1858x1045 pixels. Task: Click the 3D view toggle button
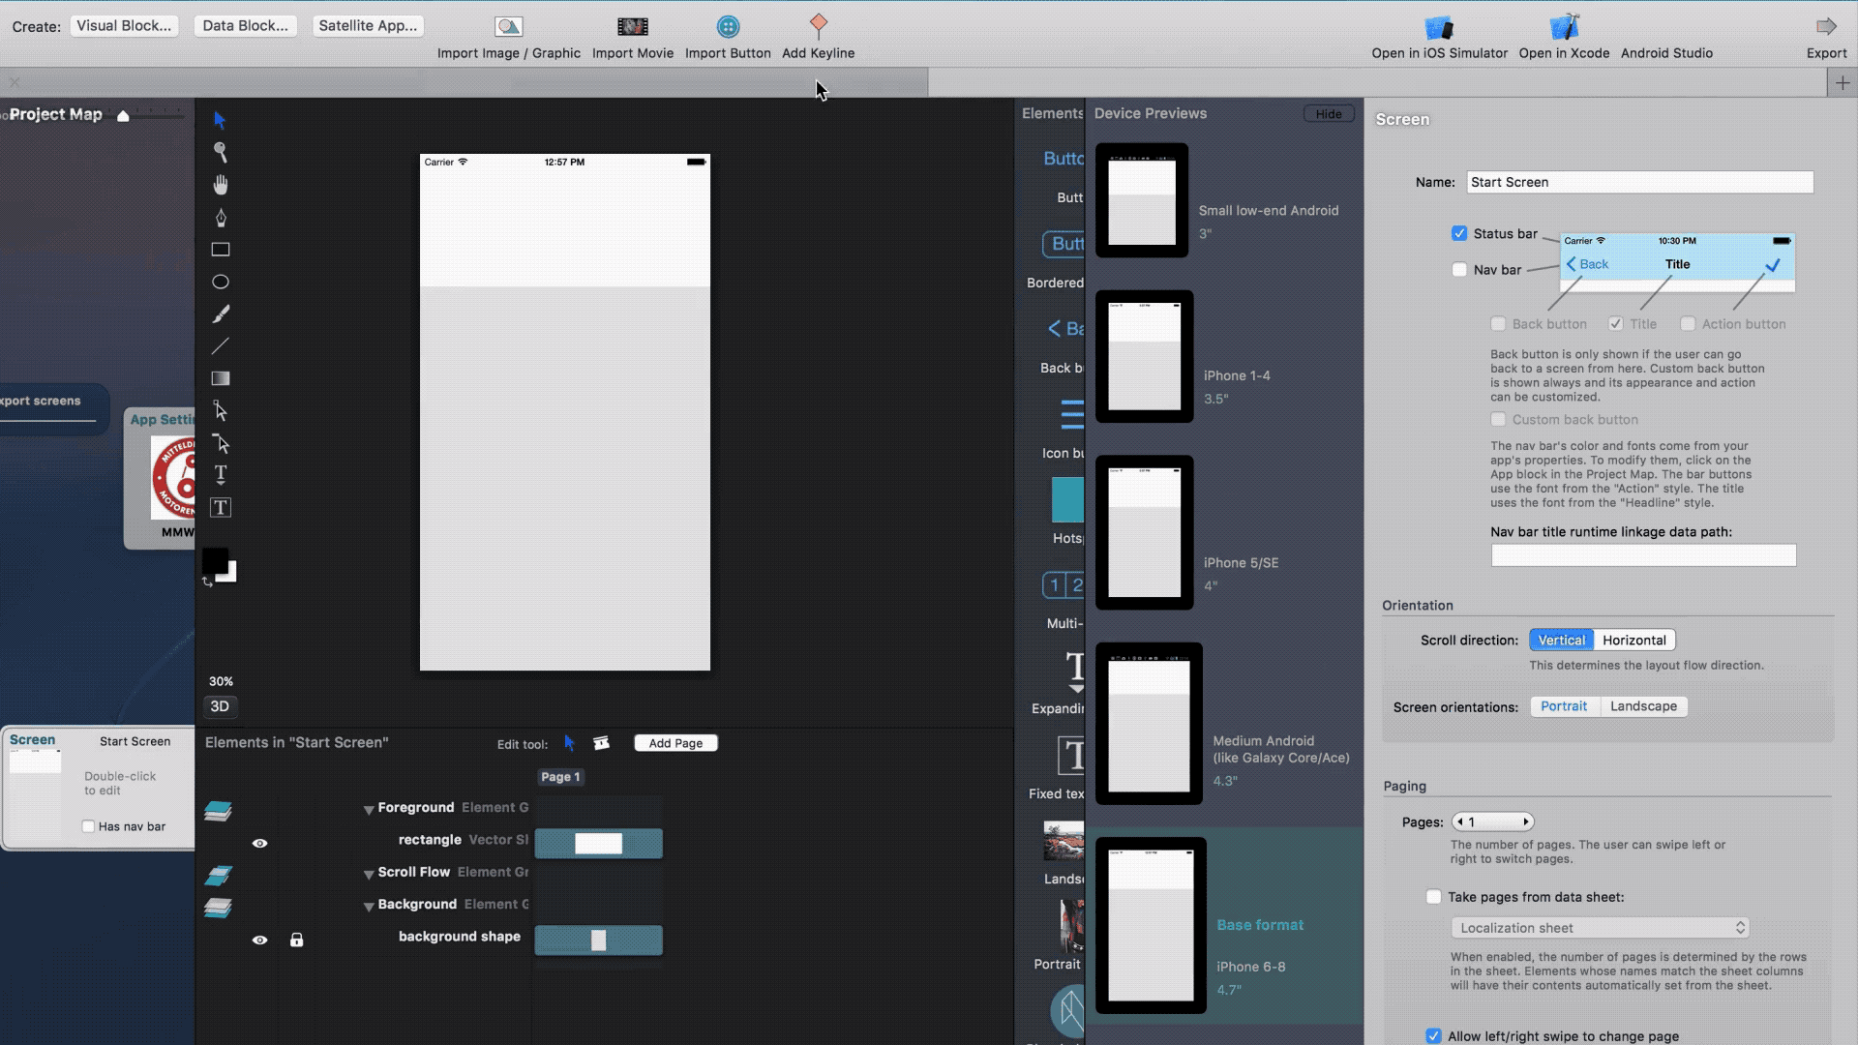[220, 705]
